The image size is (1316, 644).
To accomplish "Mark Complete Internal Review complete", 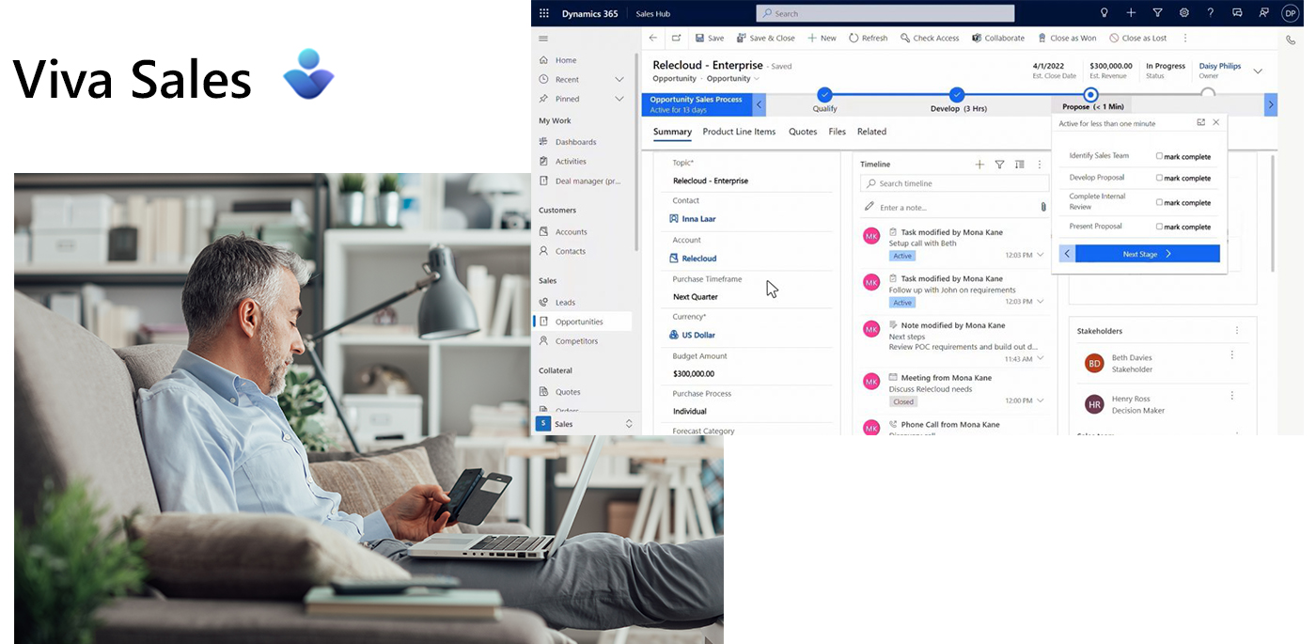I will pyautogui.click(x=1159, y=202).
